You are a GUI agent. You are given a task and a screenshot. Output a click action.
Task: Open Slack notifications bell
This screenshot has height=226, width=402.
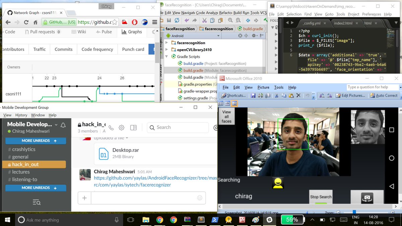coord(63,125)
